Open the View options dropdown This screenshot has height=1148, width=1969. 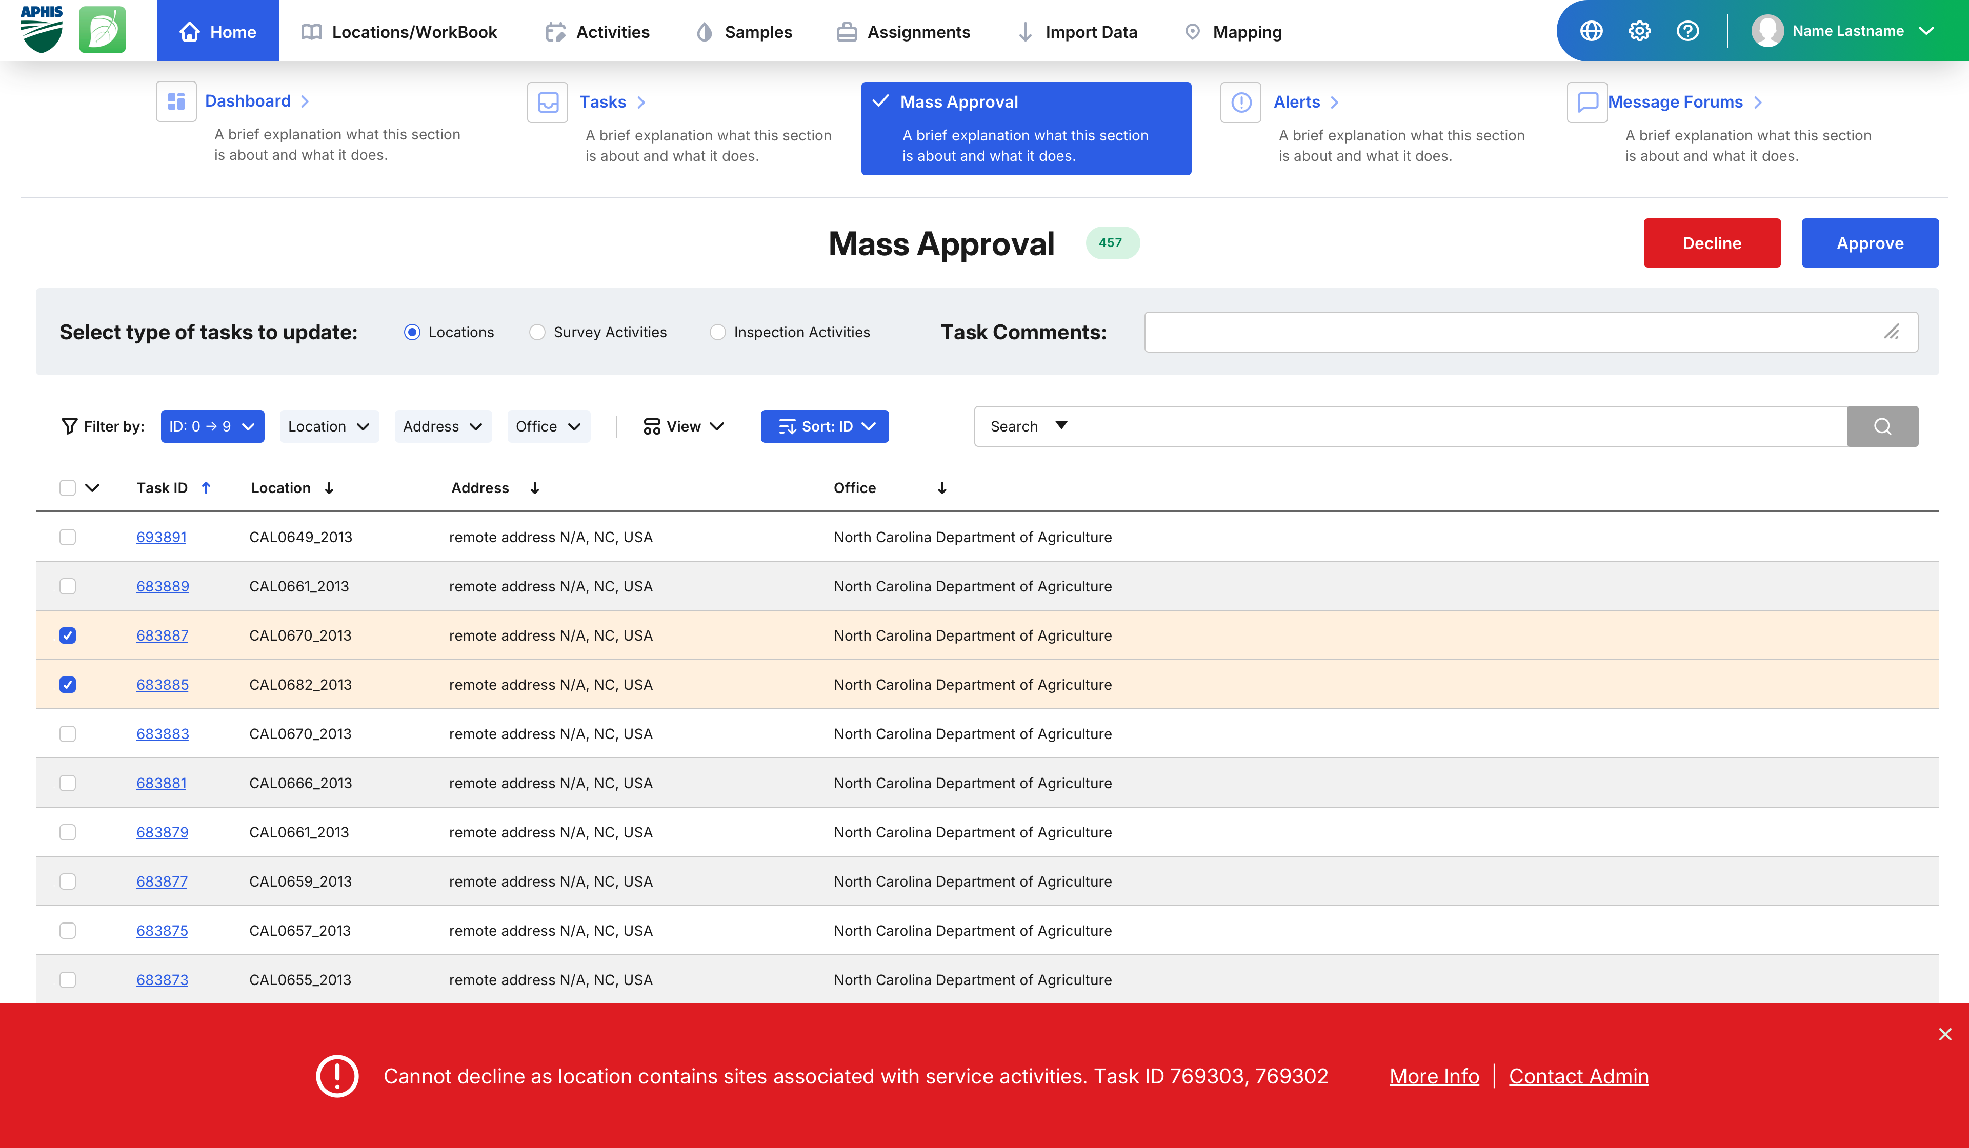point(684,426)
